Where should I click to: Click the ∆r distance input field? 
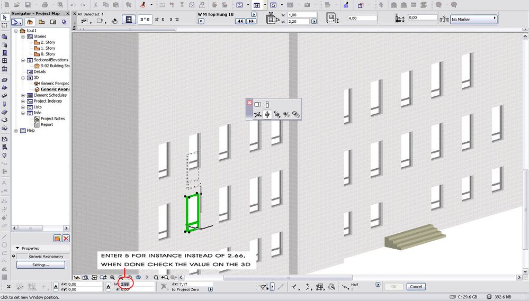point(137,285)
